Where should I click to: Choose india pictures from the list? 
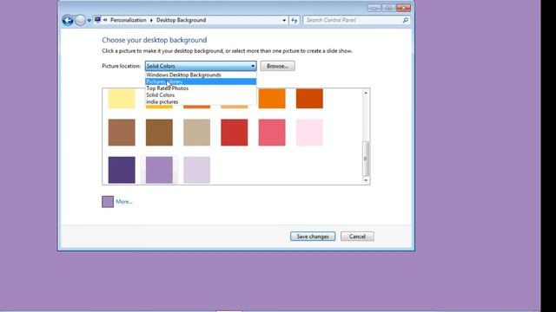pyautogui.click(x=201, y=102)
